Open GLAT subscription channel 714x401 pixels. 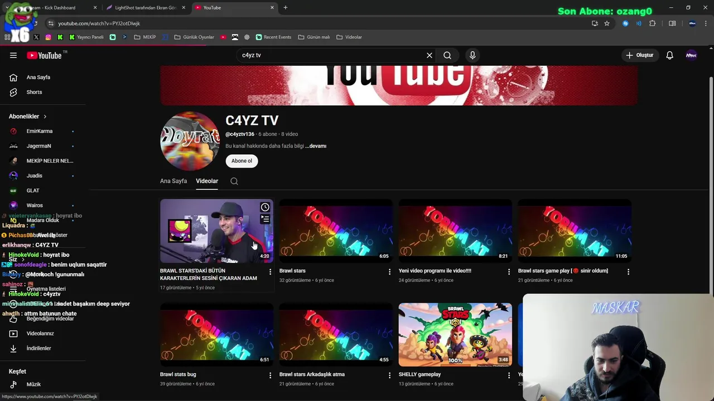(33, 190)
